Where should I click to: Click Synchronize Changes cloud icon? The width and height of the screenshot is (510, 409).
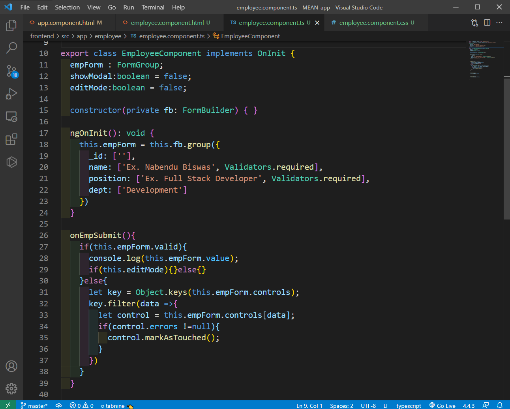tap(58, 405)
